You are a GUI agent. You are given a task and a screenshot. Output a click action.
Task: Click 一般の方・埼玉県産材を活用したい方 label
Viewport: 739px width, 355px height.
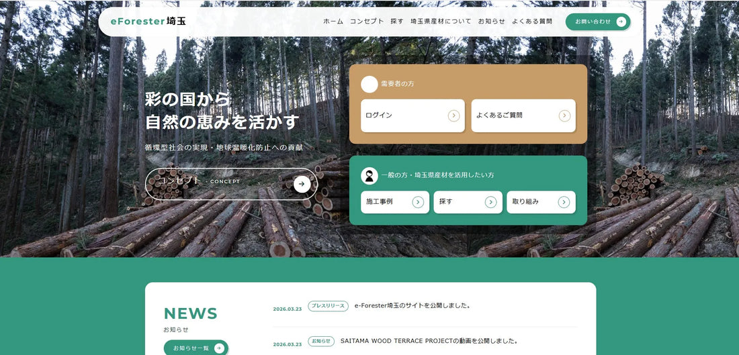(x=437, y=175)
